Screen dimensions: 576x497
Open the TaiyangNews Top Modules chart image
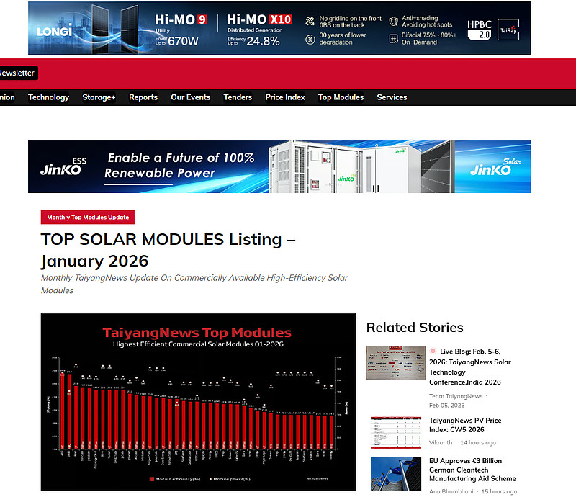click(x=199, y=402)
